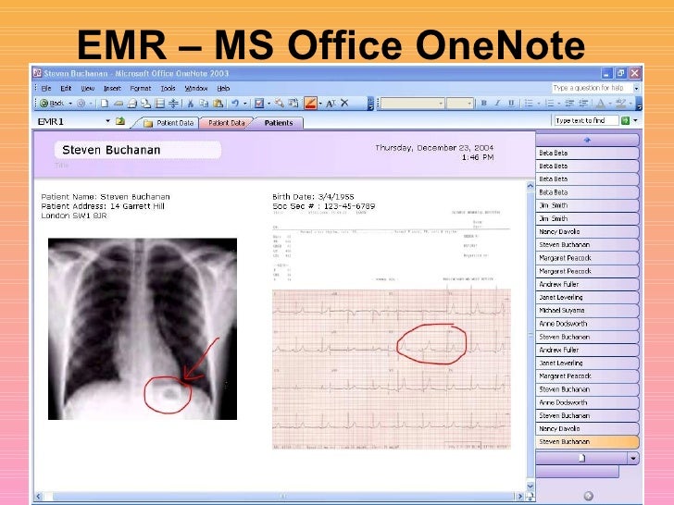Click the Delete X icon
The width and height of the screenshot is (674, 505).
tap(344, 103)
